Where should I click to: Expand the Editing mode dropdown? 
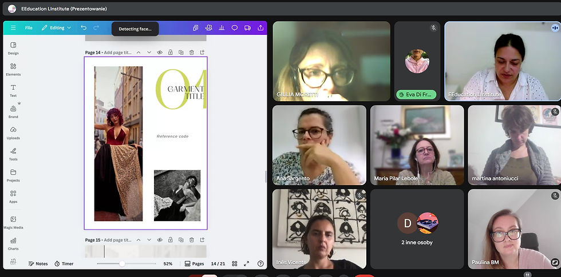56,28
